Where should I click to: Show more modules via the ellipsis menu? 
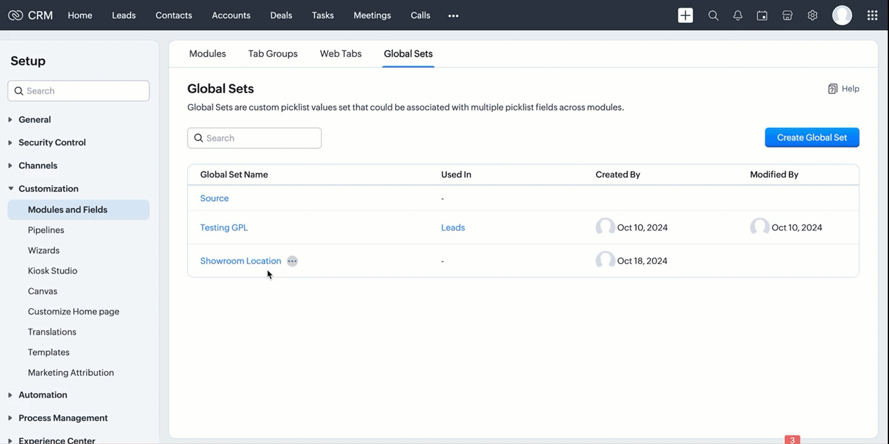tap(453, 15)
